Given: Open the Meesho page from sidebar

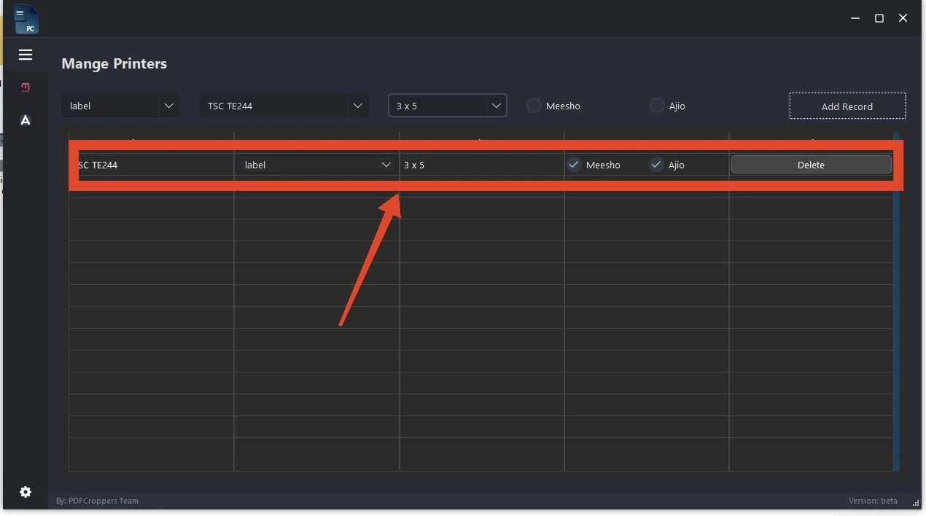Looking at the screenshot, I should click(x=26, y=87).
